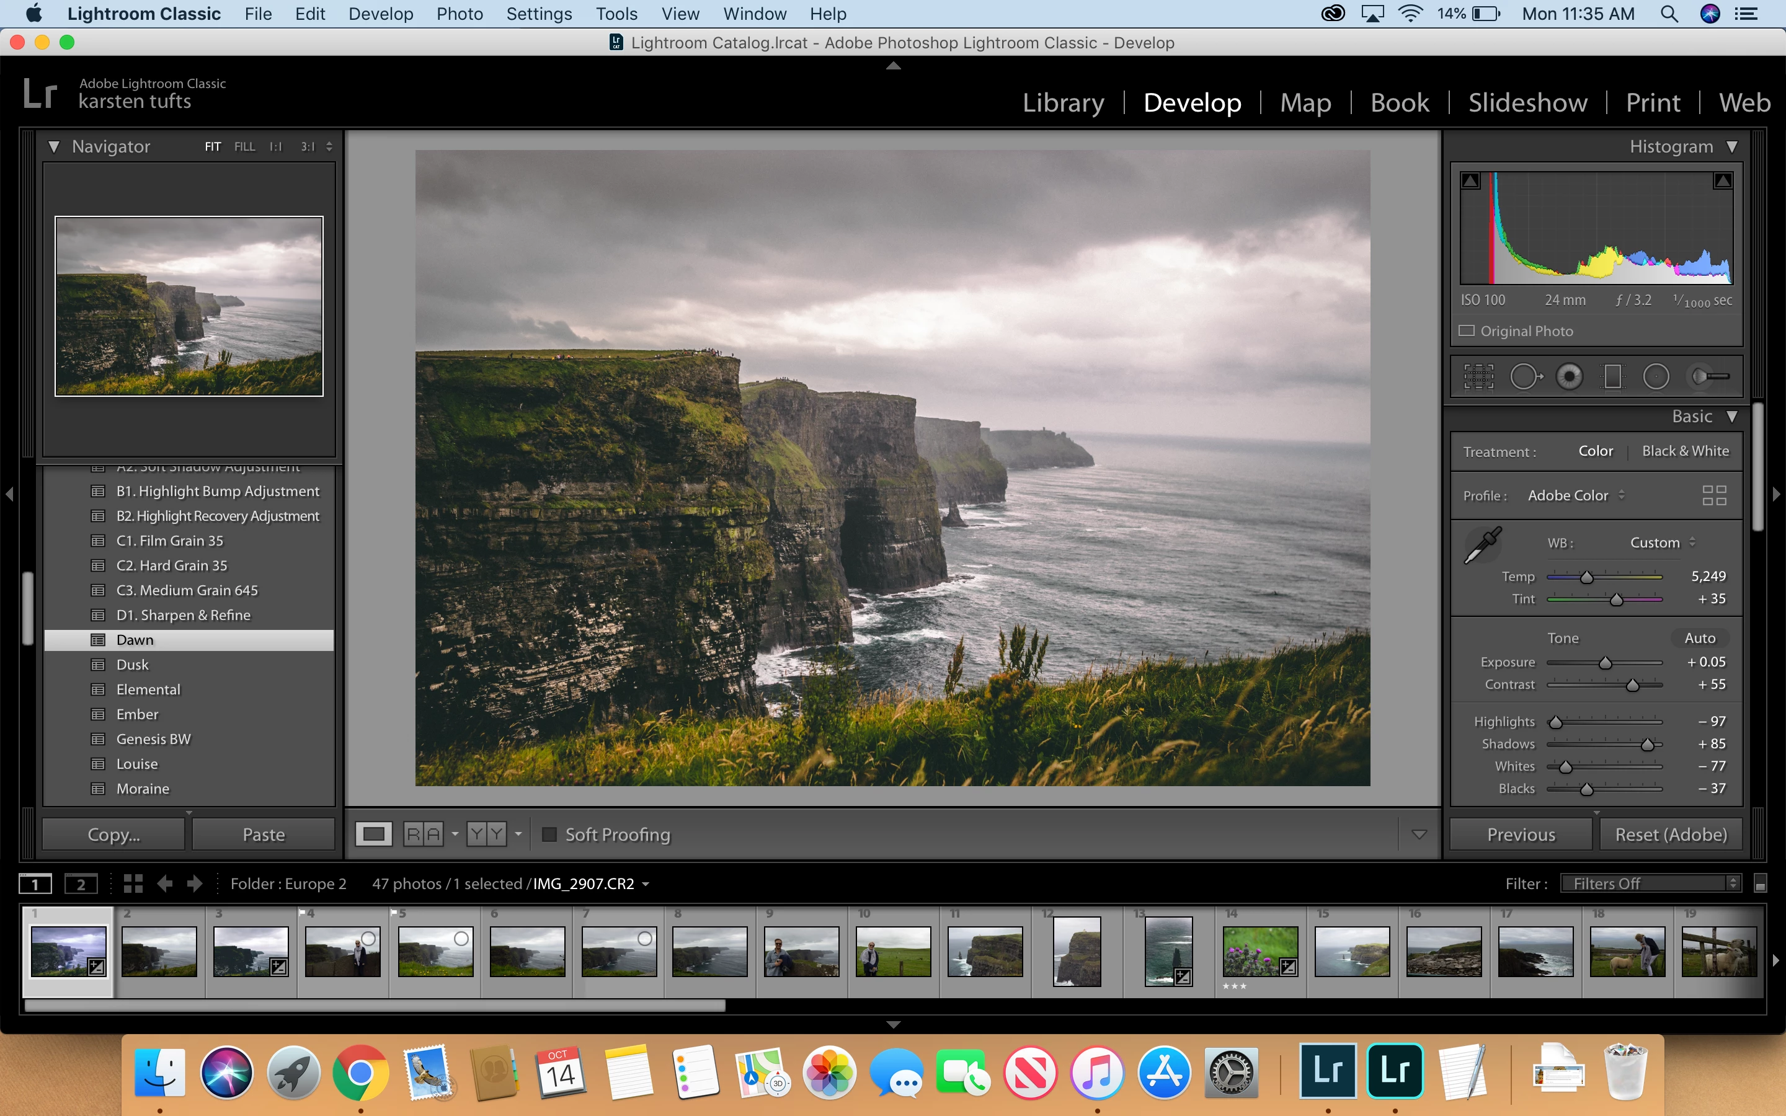1786x1116 pixels.
Task: Select the Crop Overlay tool
Action: click(1478, 376)
